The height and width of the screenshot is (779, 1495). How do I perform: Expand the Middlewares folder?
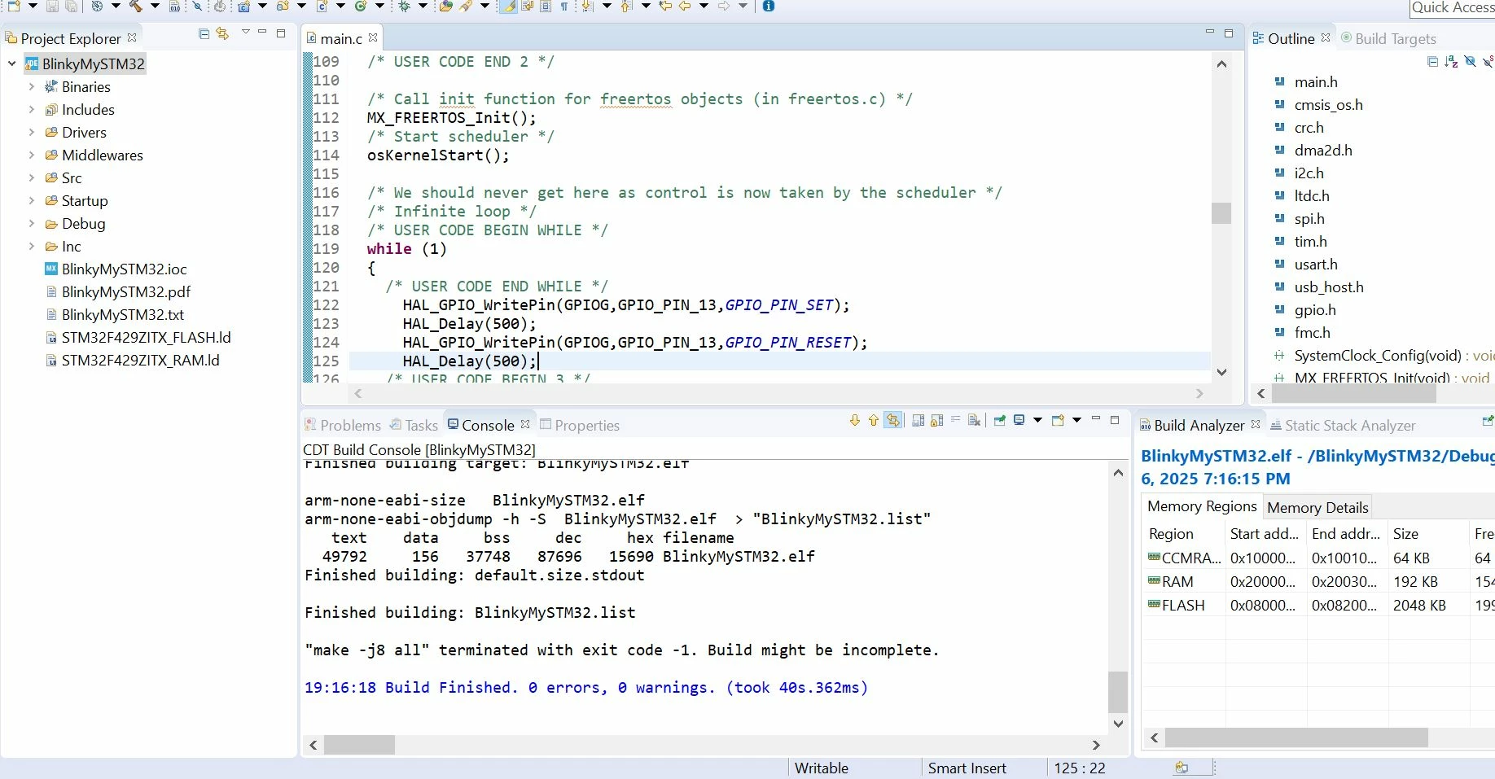[32, 155]
